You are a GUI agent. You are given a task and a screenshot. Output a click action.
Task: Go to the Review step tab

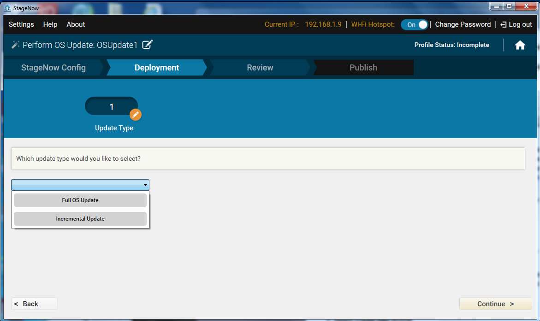[260, 68]
